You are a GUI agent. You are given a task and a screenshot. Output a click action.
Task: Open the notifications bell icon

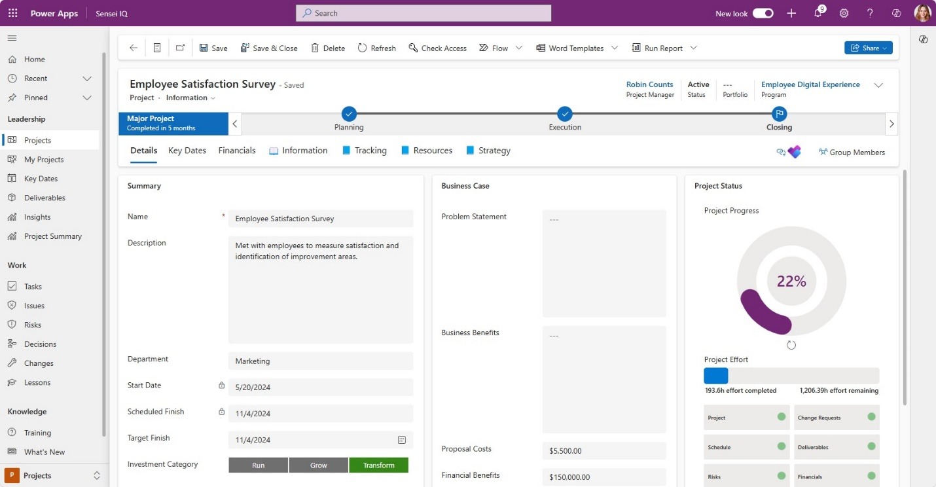(x=818, y=13)
